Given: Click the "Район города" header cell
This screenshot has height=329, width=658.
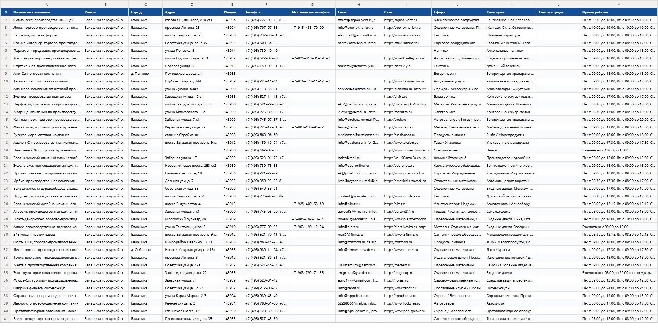Looking at the screenshot, I should (x=558, y=12).
